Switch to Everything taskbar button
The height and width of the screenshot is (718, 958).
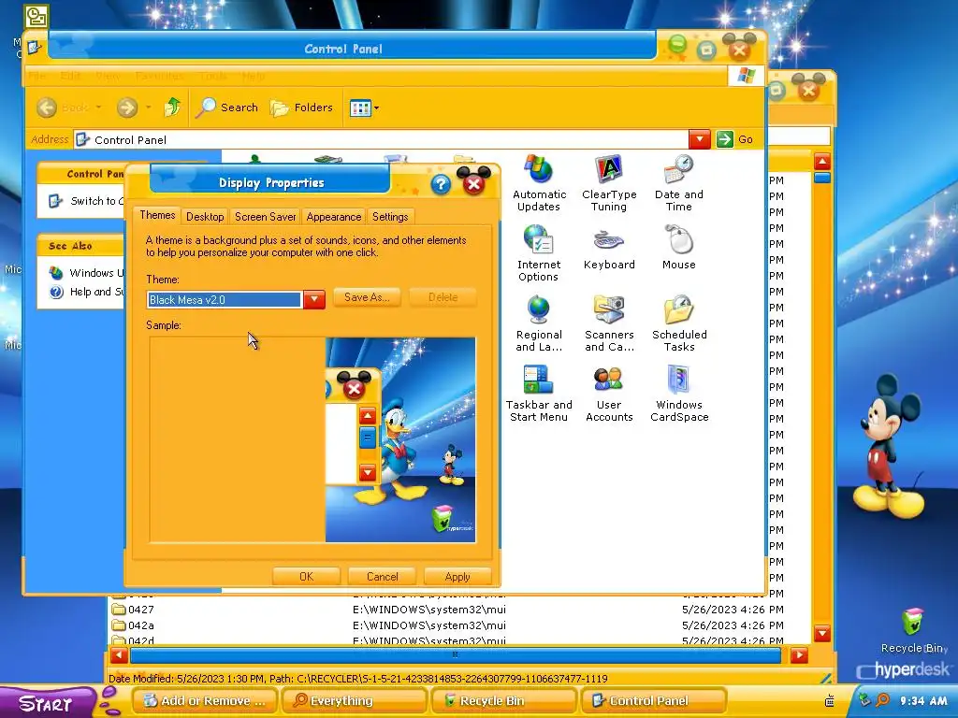pyautogui.click(x=355, y=701)
